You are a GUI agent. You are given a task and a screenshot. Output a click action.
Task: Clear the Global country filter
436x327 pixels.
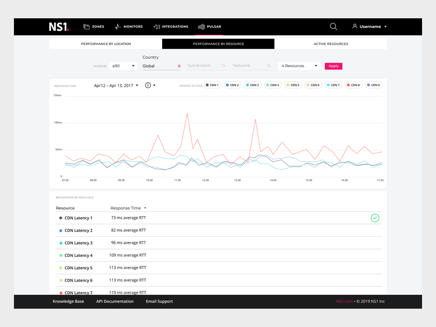click(179, 66)
